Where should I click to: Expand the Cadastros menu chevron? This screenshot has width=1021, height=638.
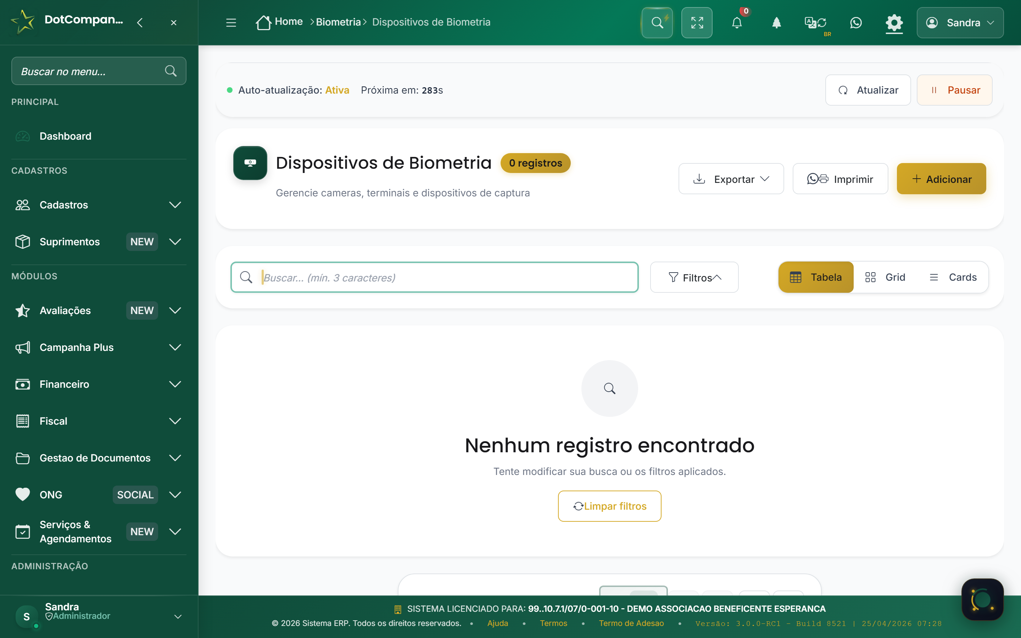pyautogui.click(x=175, y=205)
